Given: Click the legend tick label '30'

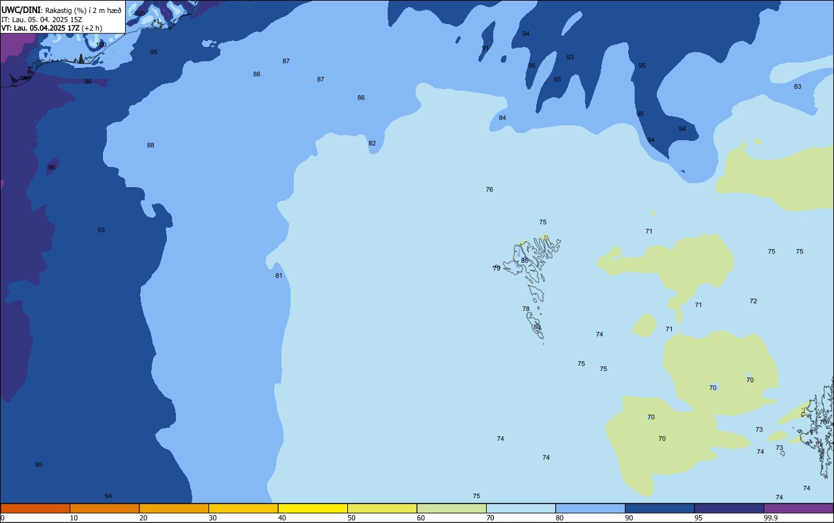Looking at the screenshot, I should click(x=212, y=518).
